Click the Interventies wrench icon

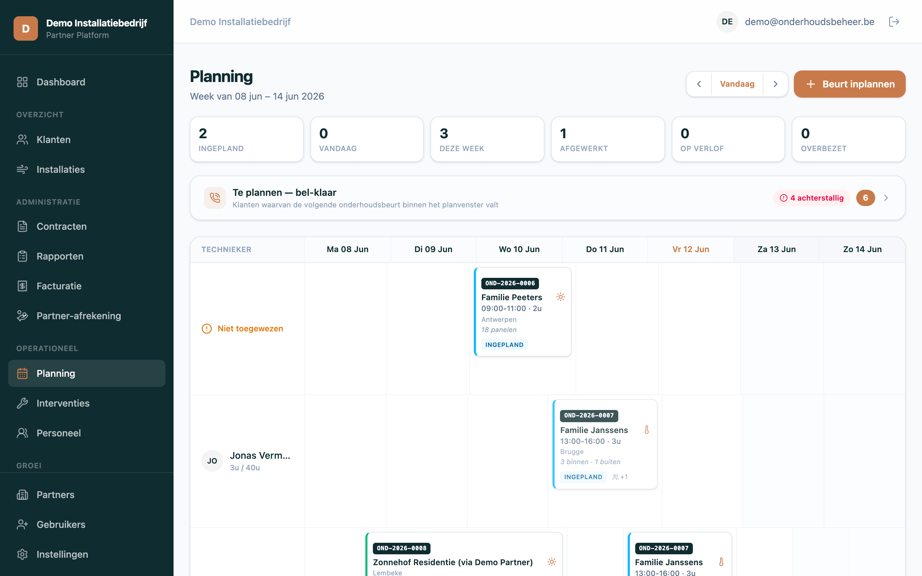[22, 403]
